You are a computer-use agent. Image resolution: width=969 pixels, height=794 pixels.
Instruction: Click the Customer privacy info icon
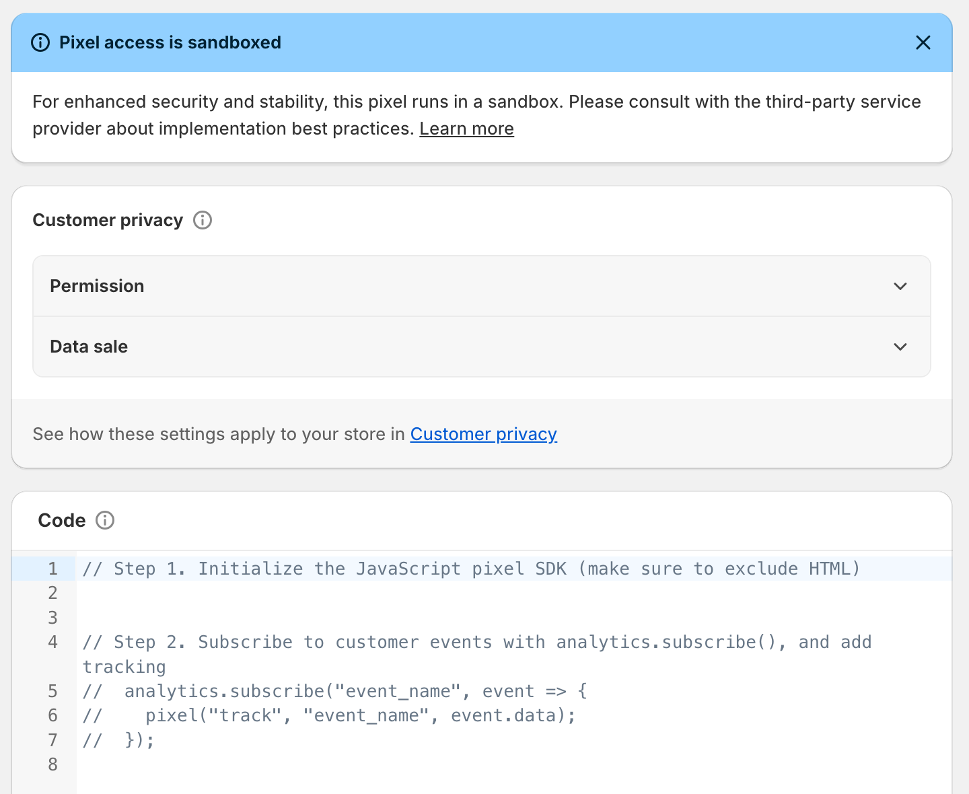click(x=203, y=220)
